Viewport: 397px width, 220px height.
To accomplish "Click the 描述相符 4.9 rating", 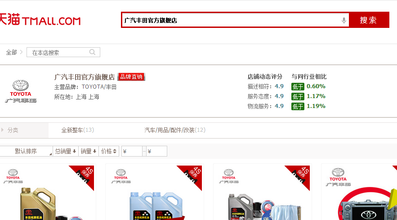I will tap(265, 86).
